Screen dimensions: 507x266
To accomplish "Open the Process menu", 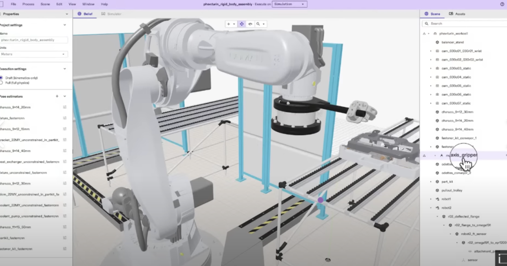I will pyautogui.click(x=28, y=4).
